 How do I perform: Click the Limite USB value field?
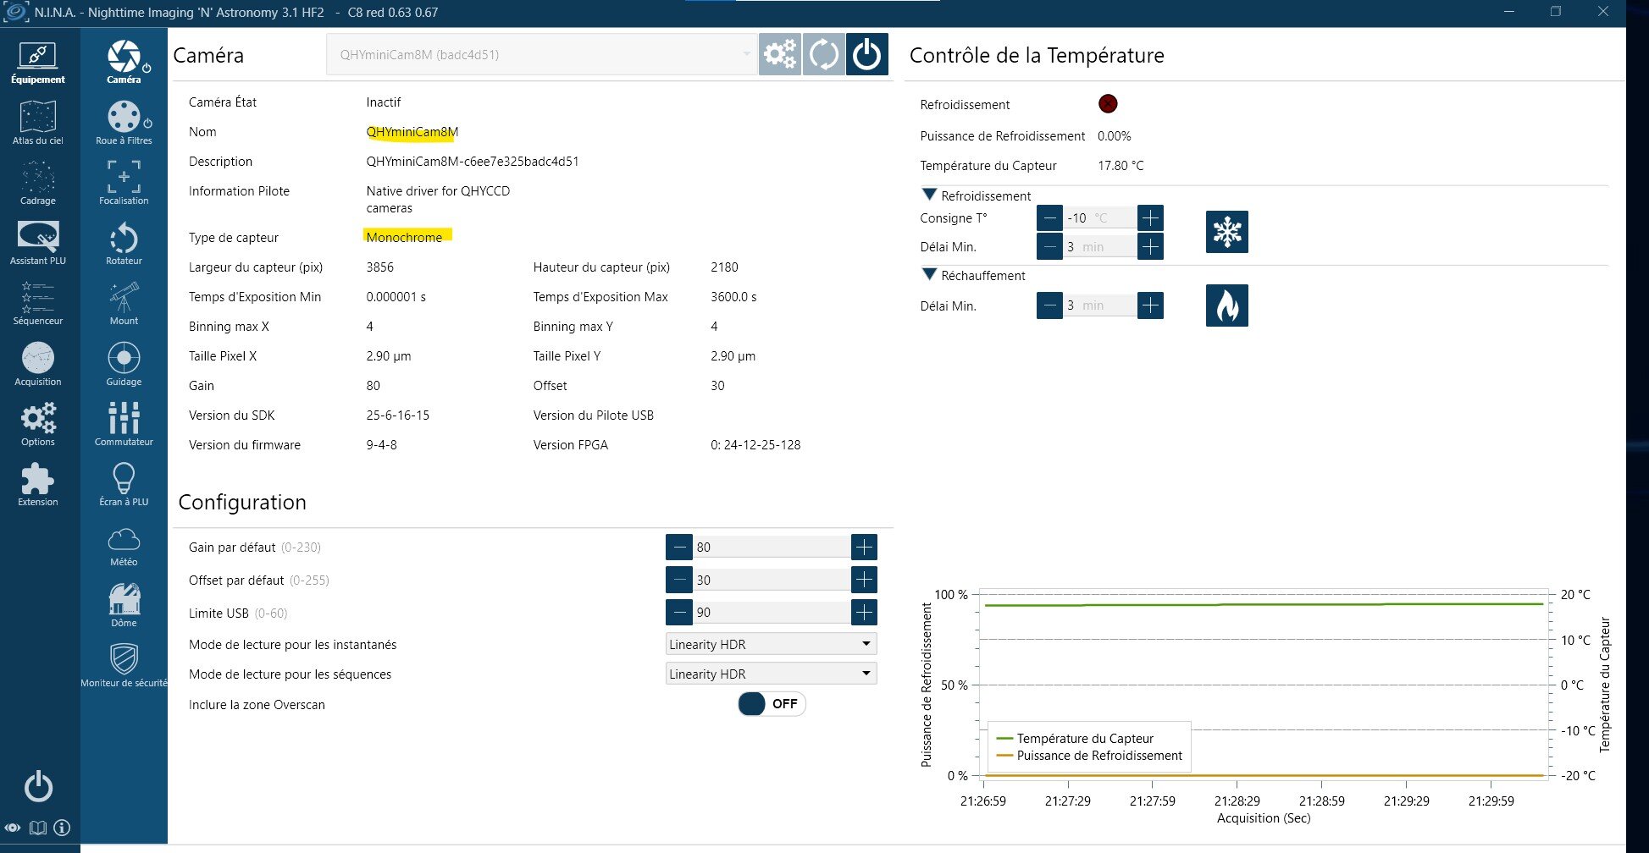pyautogui.click(x=771, y=612)
